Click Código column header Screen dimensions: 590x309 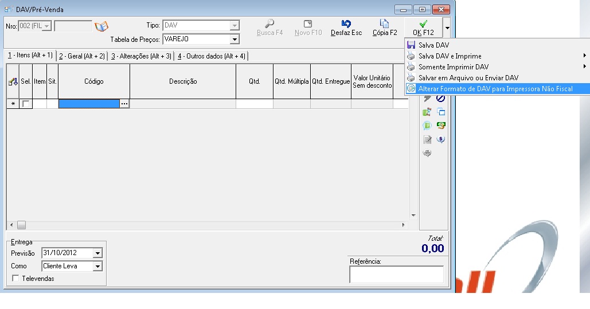coord(94,81)
